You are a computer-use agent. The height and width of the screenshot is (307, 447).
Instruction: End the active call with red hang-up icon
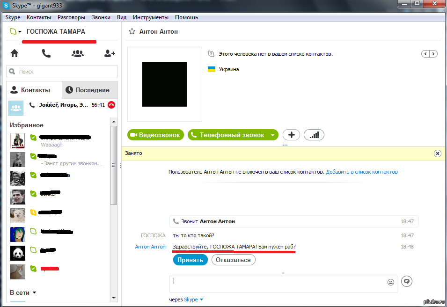coord(111,105)
